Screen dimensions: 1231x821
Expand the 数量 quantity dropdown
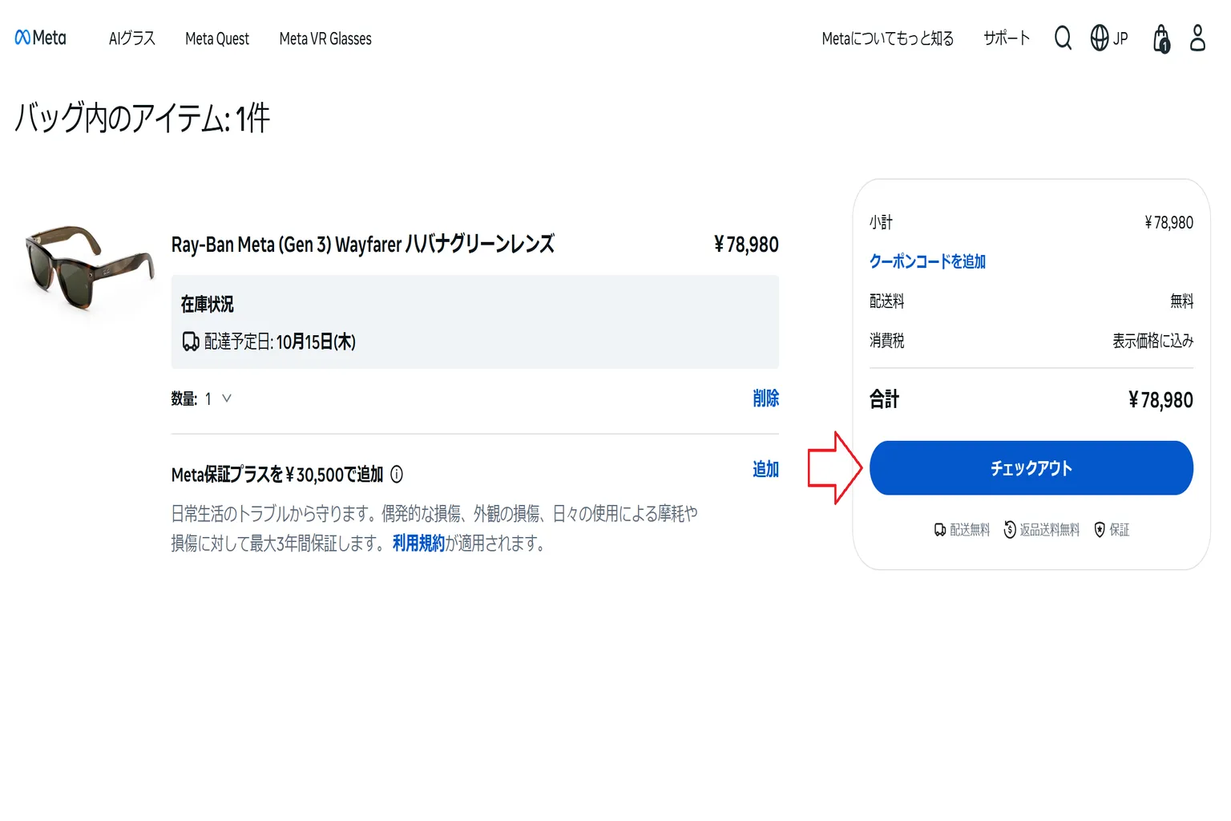(218, 398)
